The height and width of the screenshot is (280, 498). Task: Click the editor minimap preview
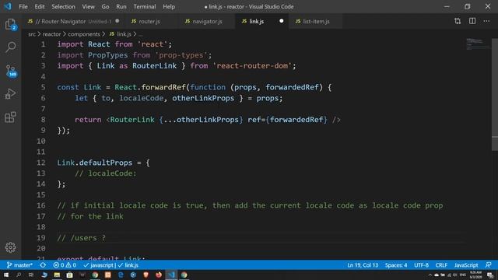point(479,44)
